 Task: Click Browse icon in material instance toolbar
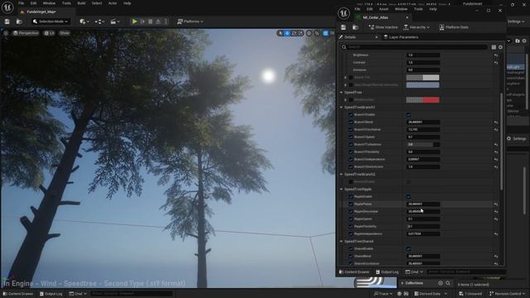(355, 27)
